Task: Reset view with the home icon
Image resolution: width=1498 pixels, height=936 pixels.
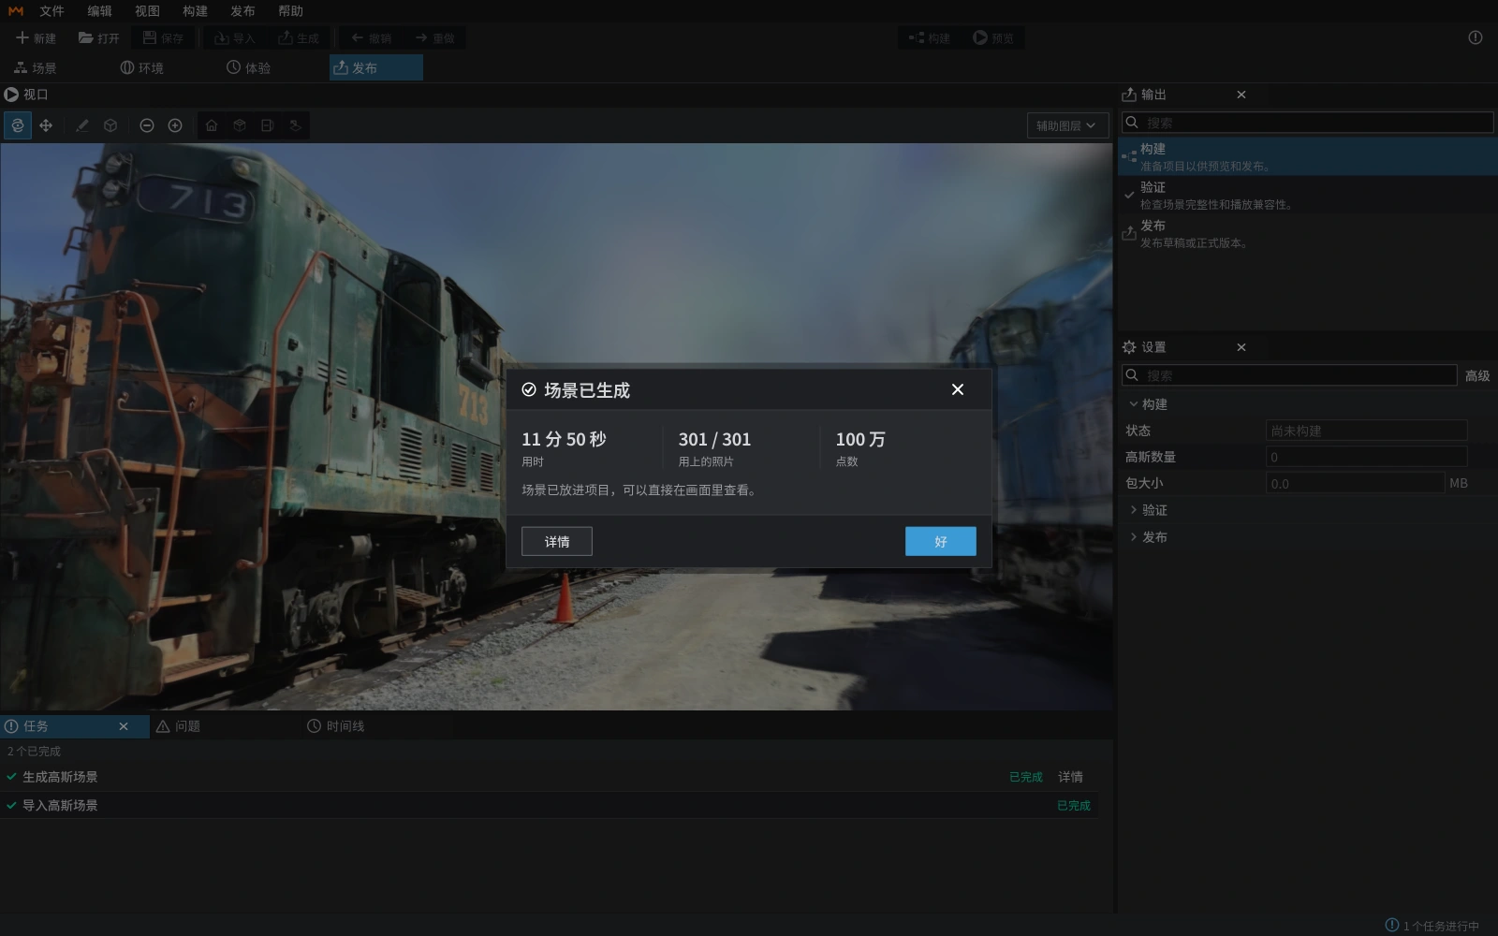Action: pyautogui.click(x=212, y=125)
